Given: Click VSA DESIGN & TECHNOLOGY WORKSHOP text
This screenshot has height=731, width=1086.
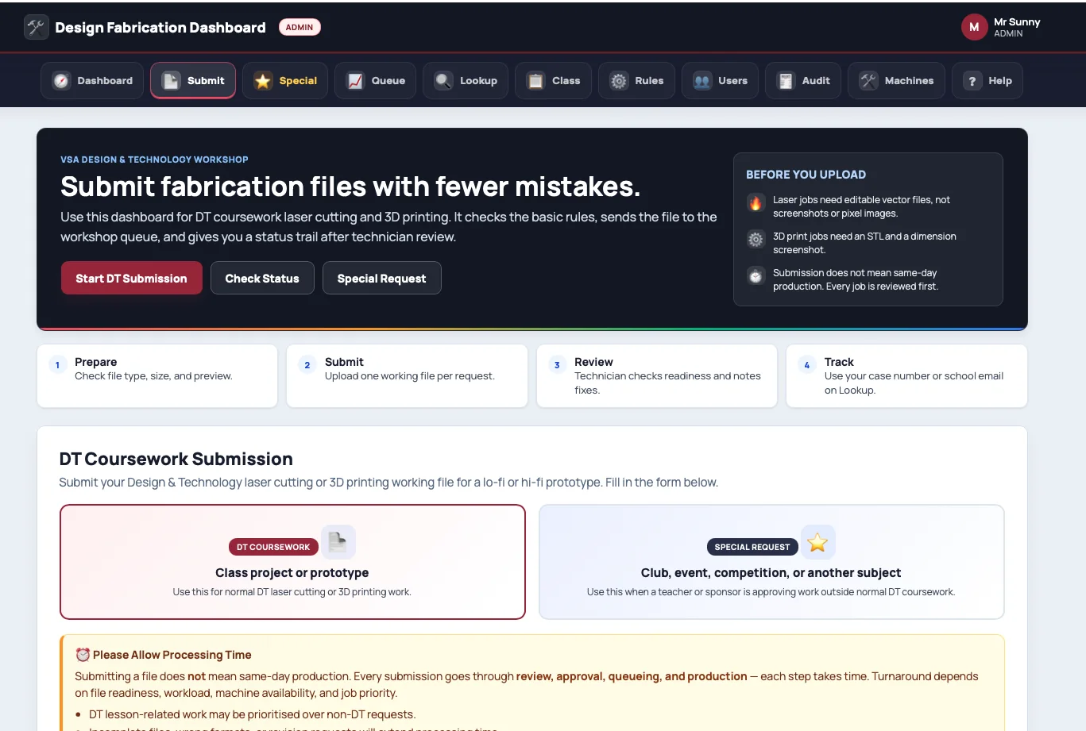Looking at the screenshot, I should 154,160.
